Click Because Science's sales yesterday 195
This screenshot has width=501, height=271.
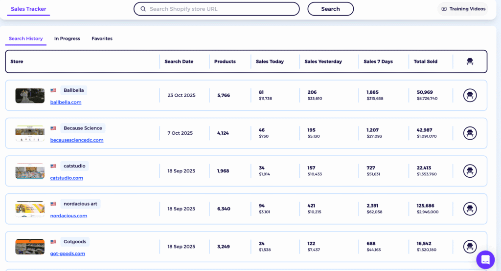[312, 130]
